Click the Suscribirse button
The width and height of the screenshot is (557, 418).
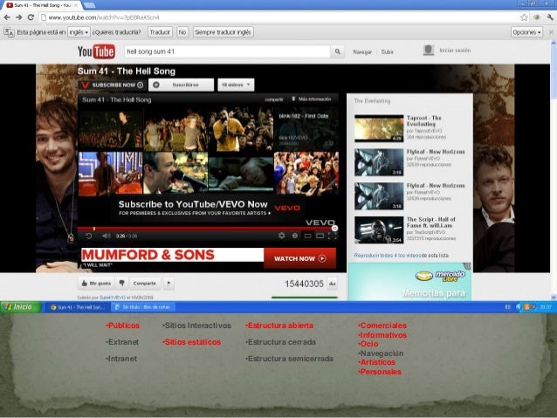182,85
